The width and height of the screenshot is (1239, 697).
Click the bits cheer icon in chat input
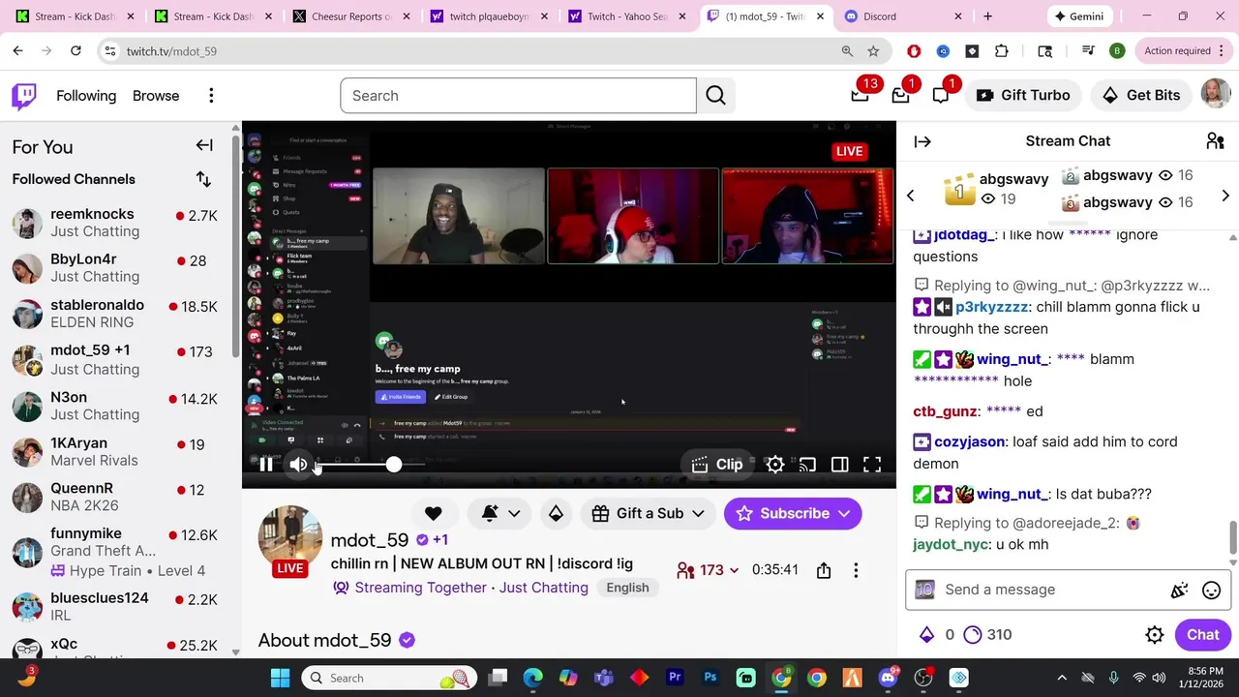click(1179, 590)
